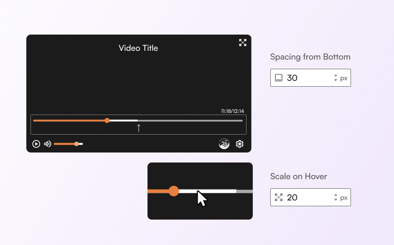Click the "Scale on Hover" label
The width and height of the screenshot is (394, 245).
[298, 176]
